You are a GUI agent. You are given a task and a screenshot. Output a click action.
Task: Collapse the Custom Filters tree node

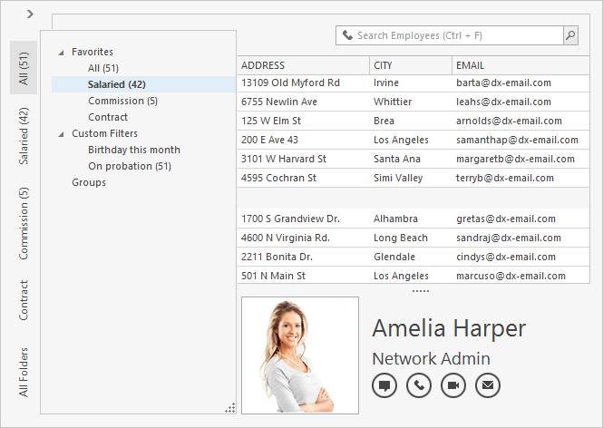[61, 133]
